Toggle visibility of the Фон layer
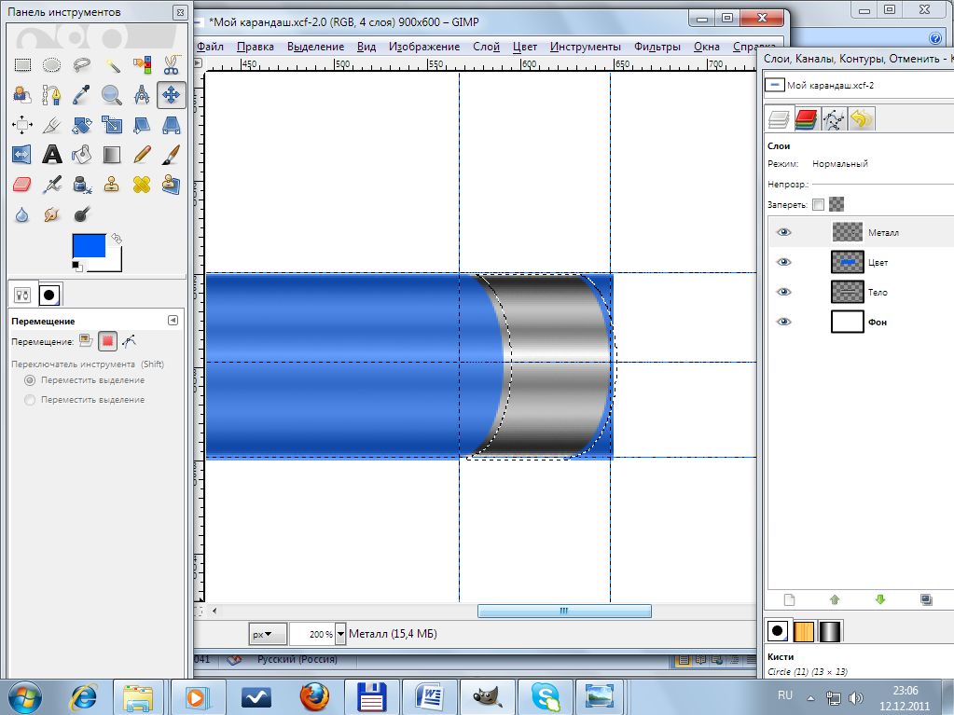This screenshot has width=954, height=715. 784,322
